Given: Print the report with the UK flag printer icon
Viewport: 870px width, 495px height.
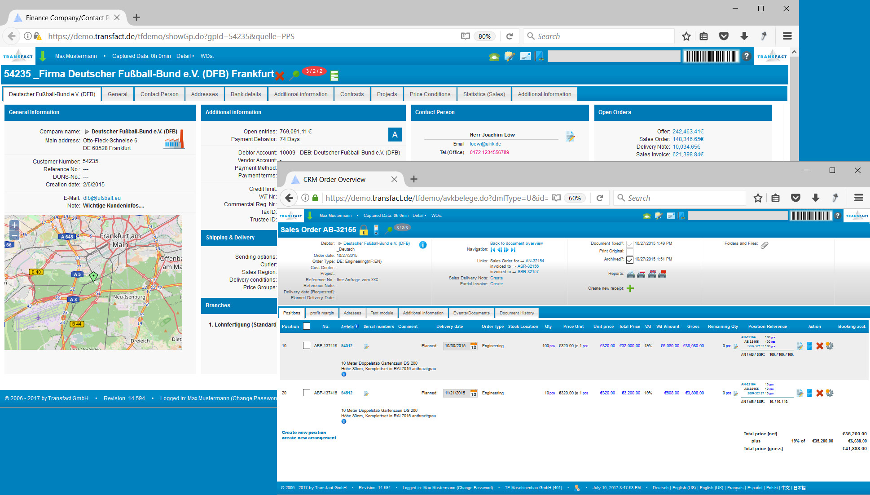Looking at the screenshot, I should (x=652, y=274).
